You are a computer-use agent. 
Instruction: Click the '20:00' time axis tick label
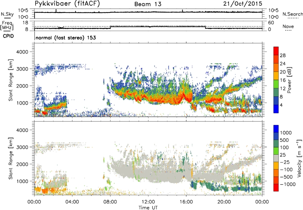(x=224, y=202)
